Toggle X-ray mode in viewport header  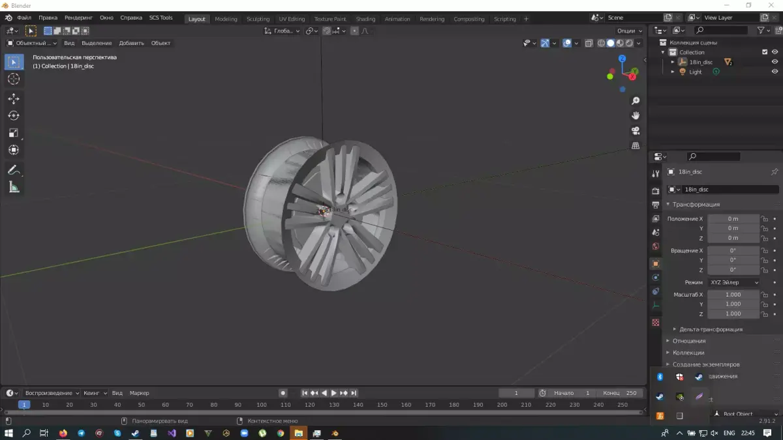point(589,43)
